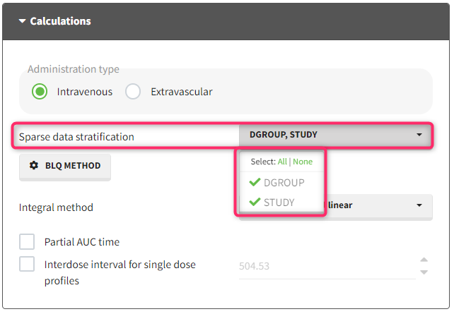
Task: Enable the Partial AUC time checkbox
Action: 27,242
